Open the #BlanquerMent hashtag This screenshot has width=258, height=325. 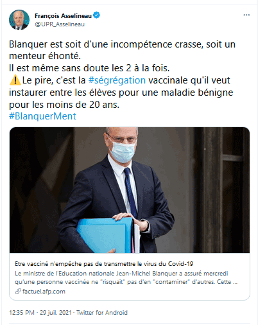click(42, 116)
